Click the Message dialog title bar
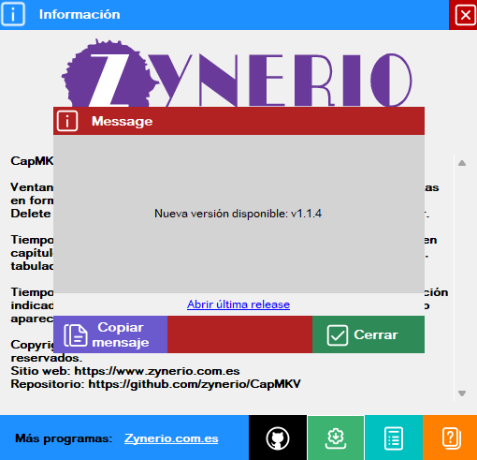Screen dimensions: 477x460 tap(238, 121)
